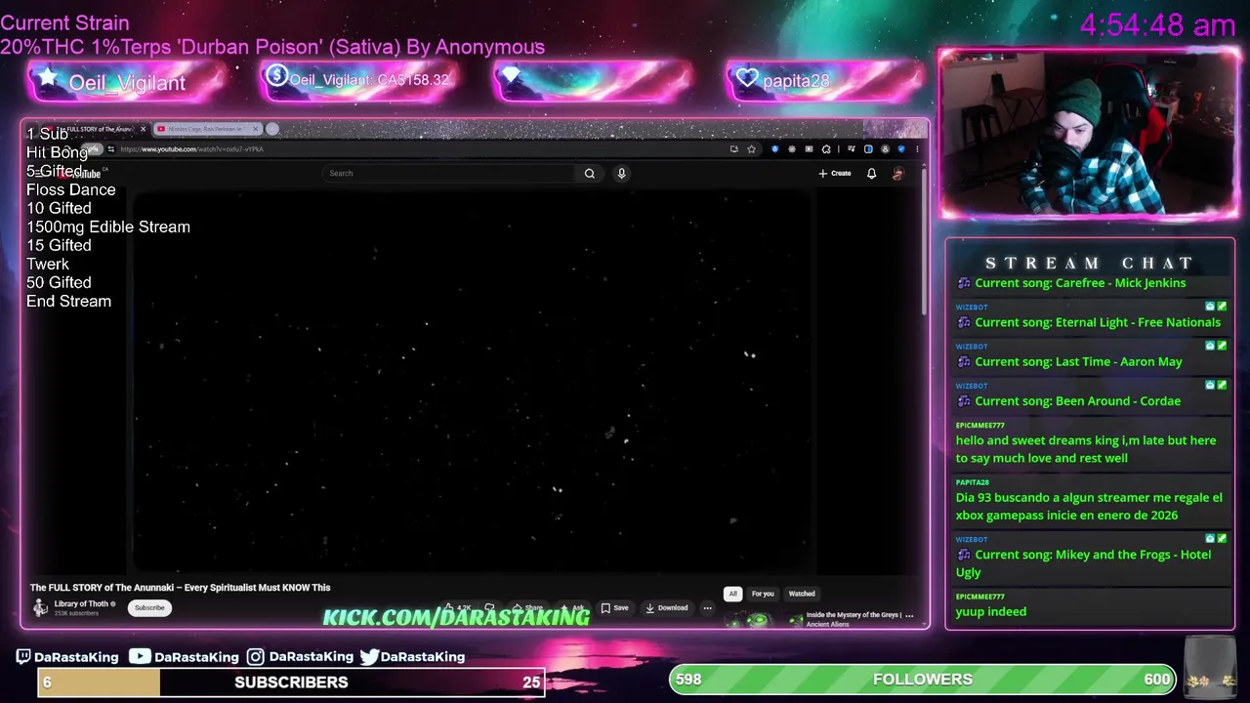Toggle the browser side panel icon

tap(868, 149)
